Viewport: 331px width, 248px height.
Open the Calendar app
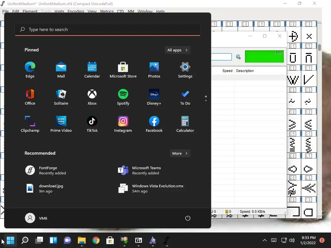pos(92,70)
